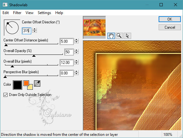
Task: Click the Cancel button
Action: pos(170,27)
